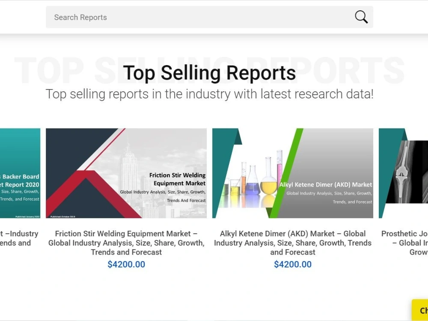Image resolution: width=428 pixels, height=321 pixels.
Task: Follow the partially visible '–Industry' report title link
Action: pyautogui.click(x=19, y=238)
